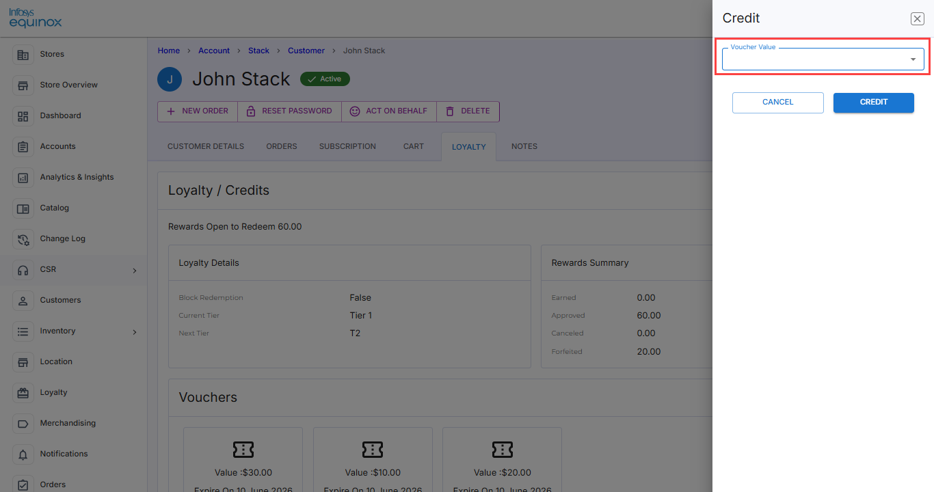Expand the CSR submenu chevron
The width and height of the screenshot is (934, 492).
[135, 271]
